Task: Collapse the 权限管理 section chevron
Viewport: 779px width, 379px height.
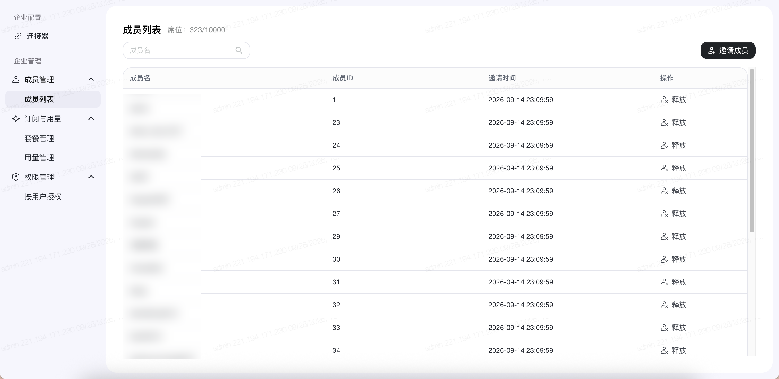Action: [91, 177]
